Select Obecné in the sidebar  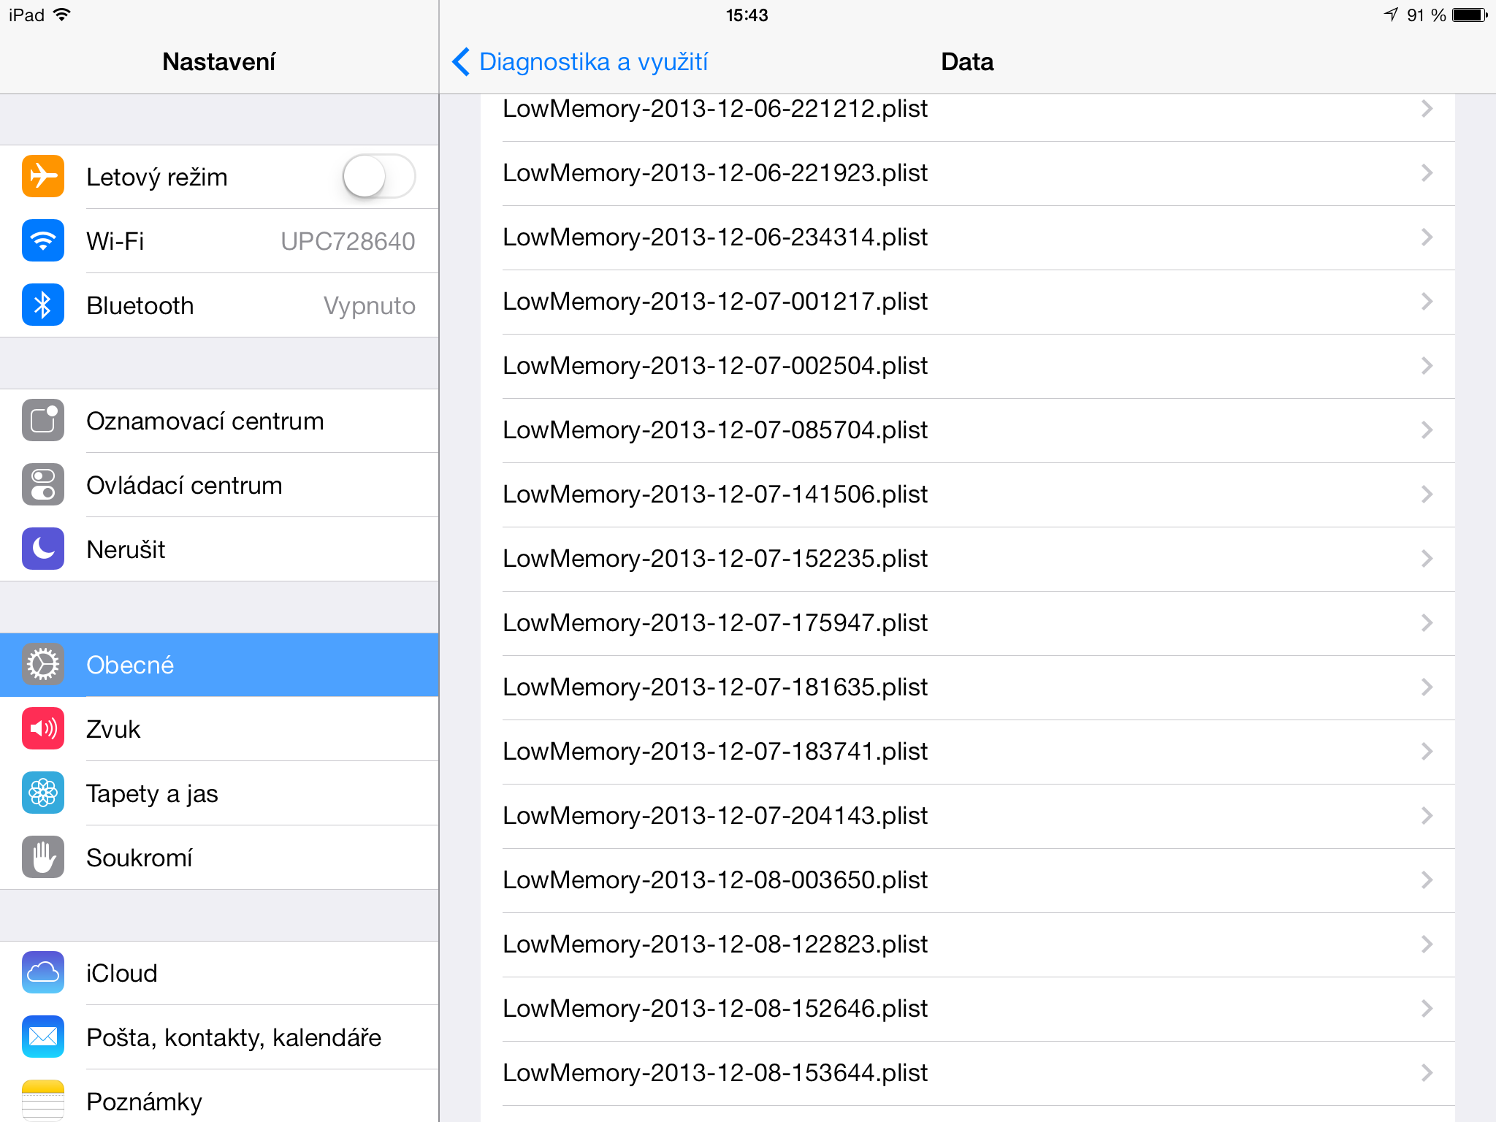pyautogui.click(x=219, y=665)
